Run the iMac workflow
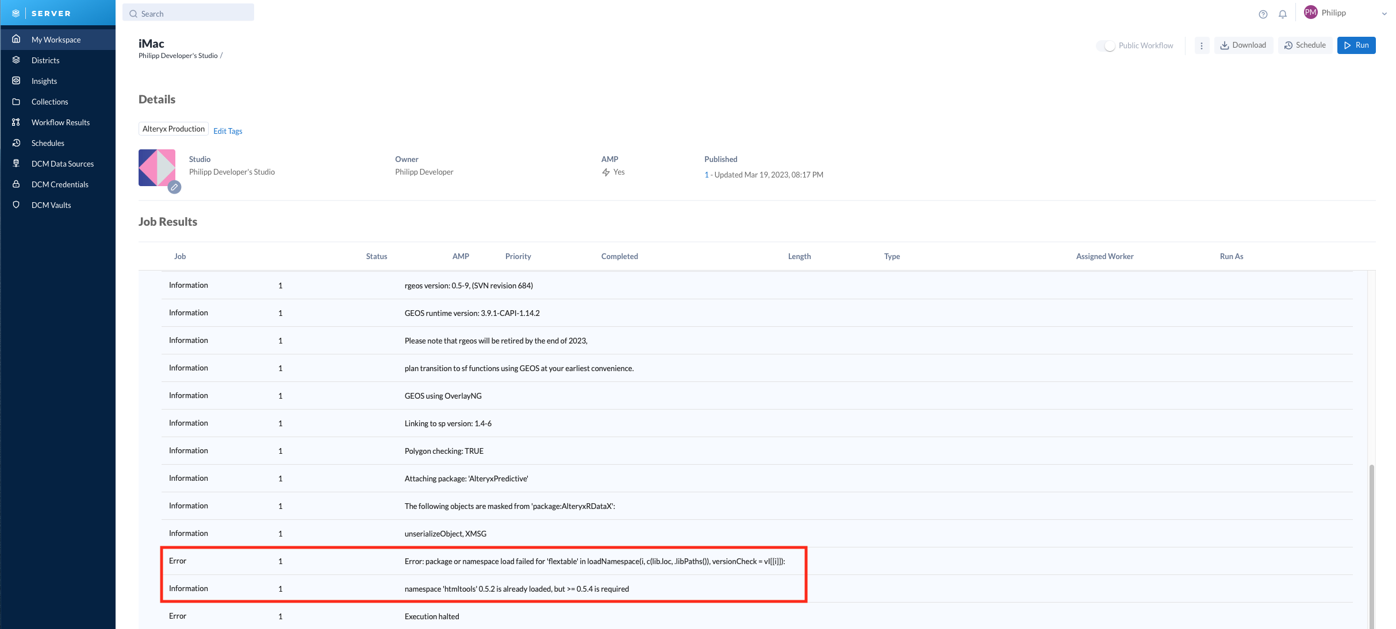1396x629 pixels. coord(1356,45)
